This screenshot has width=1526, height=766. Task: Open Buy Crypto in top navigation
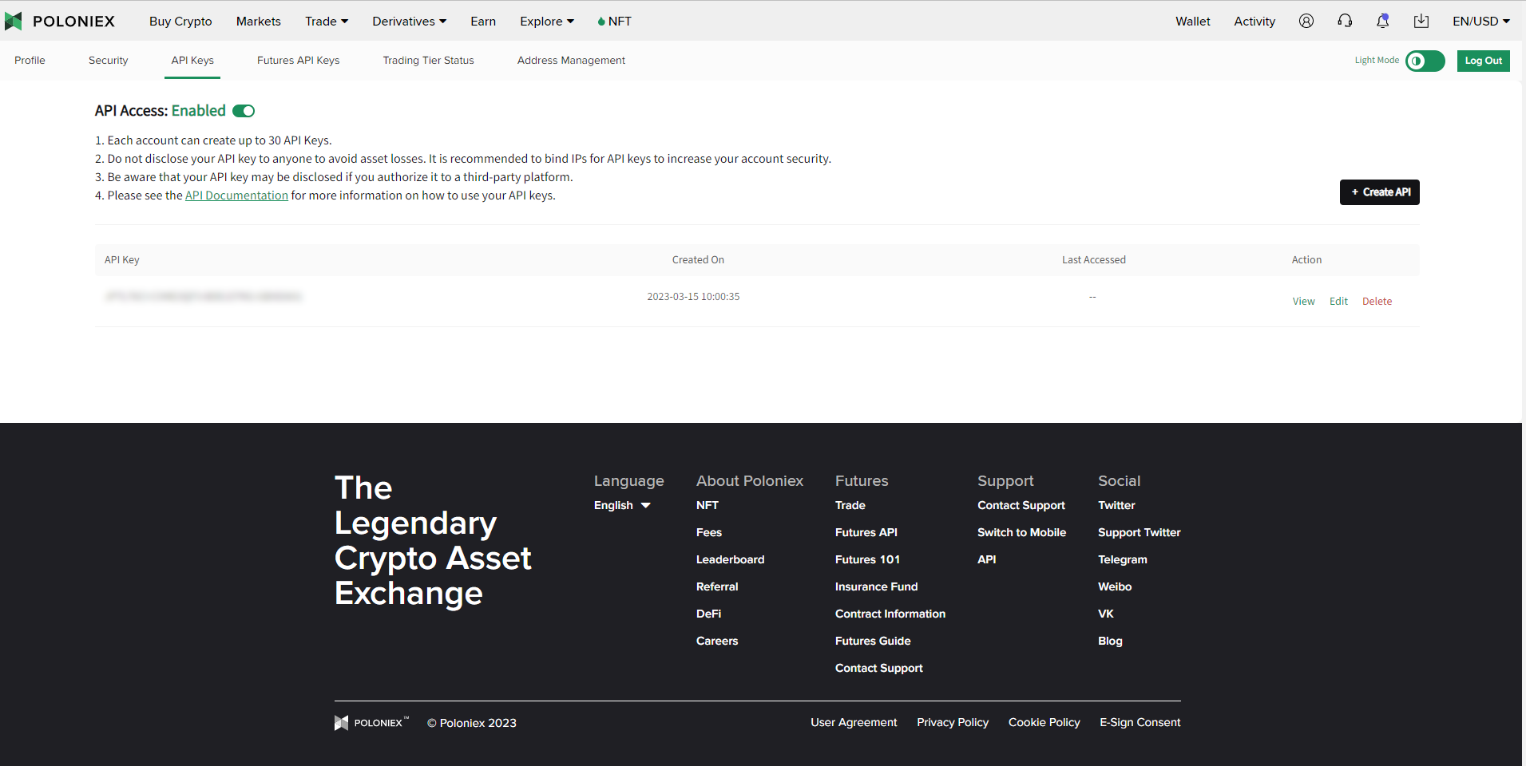180,22
